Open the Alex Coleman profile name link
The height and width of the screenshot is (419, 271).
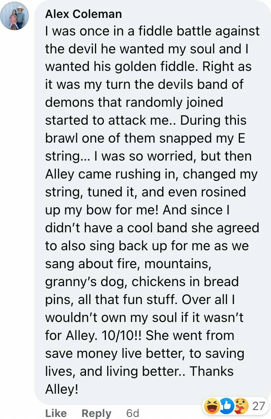[x=84, y=14]
